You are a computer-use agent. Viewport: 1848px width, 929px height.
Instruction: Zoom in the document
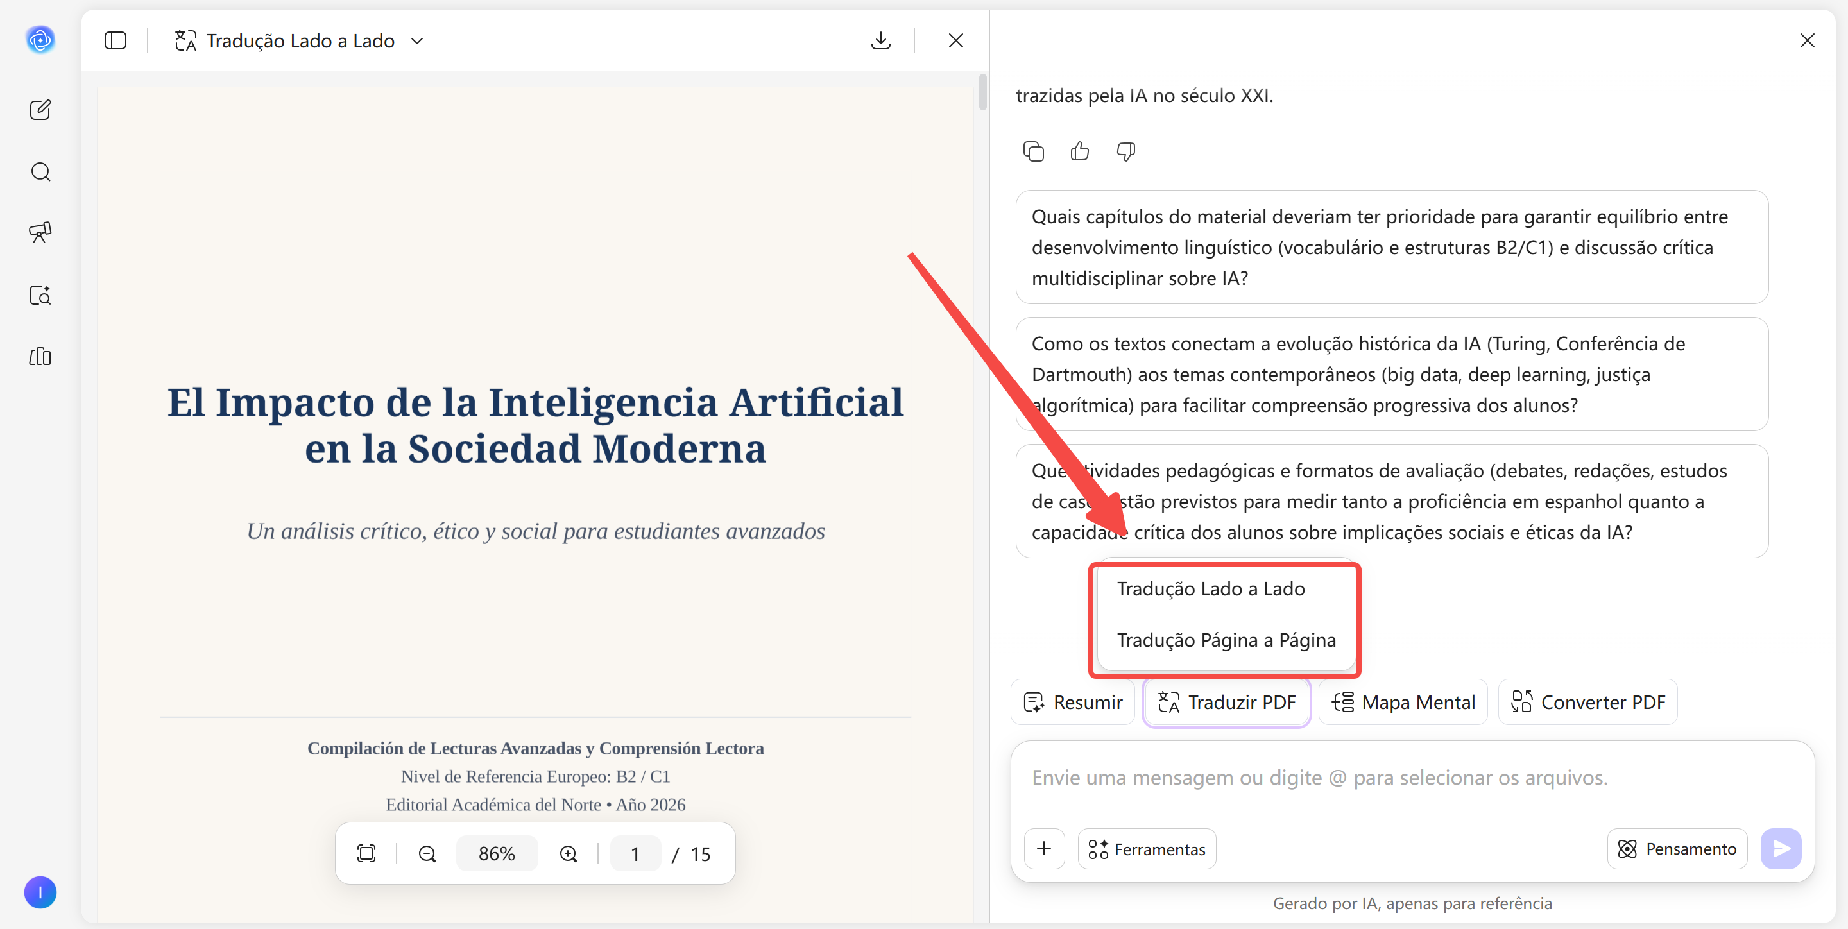(x=568, y=854)
